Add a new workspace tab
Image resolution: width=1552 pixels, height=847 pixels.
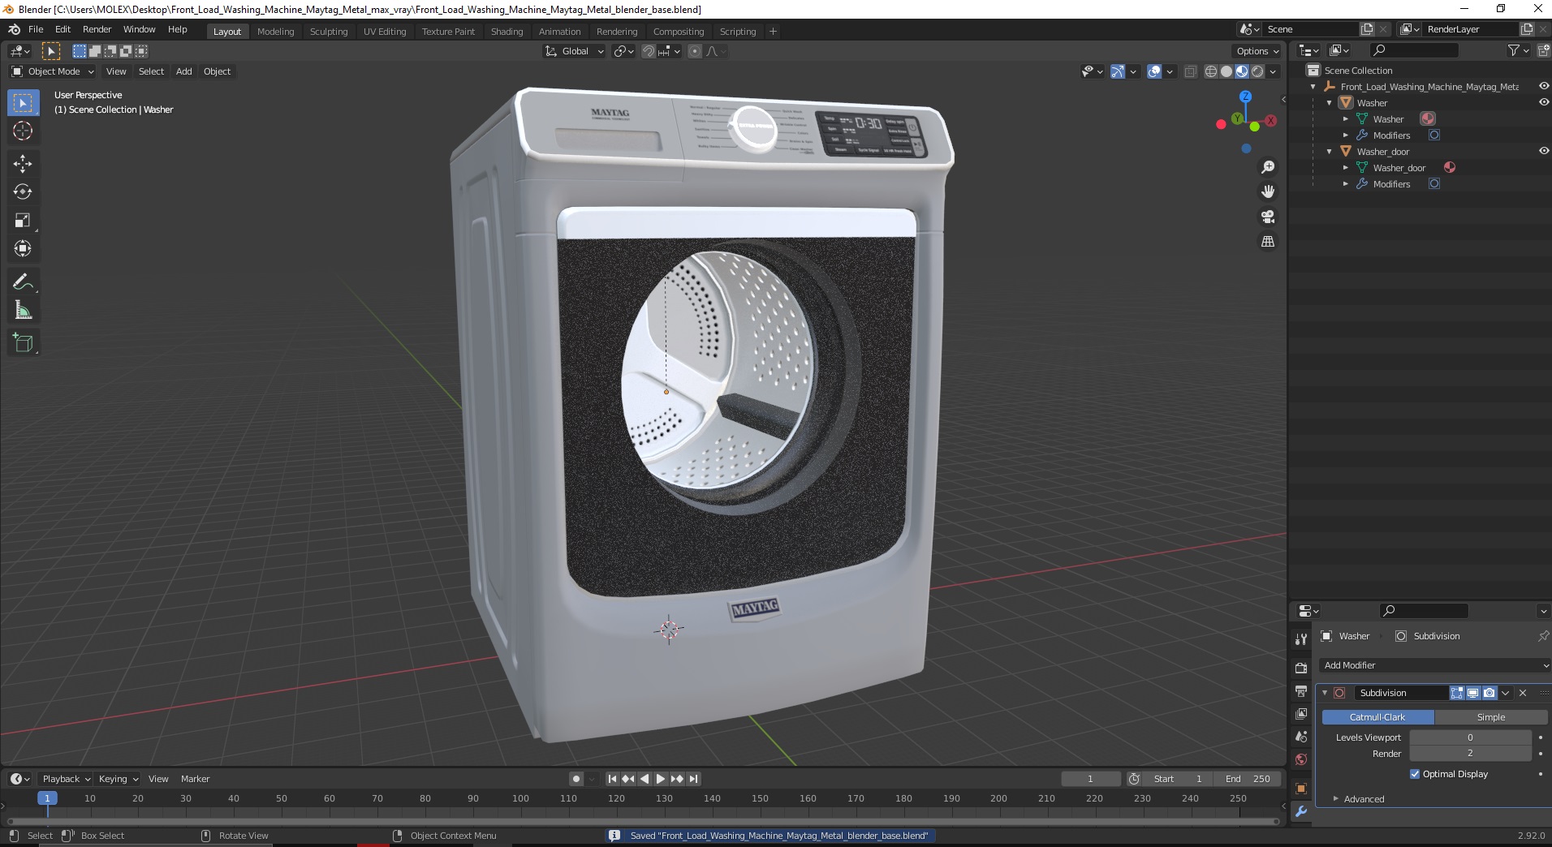773,32
